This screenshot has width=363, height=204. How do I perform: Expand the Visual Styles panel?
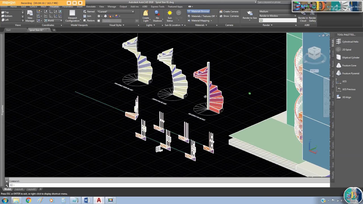(117, 25)
